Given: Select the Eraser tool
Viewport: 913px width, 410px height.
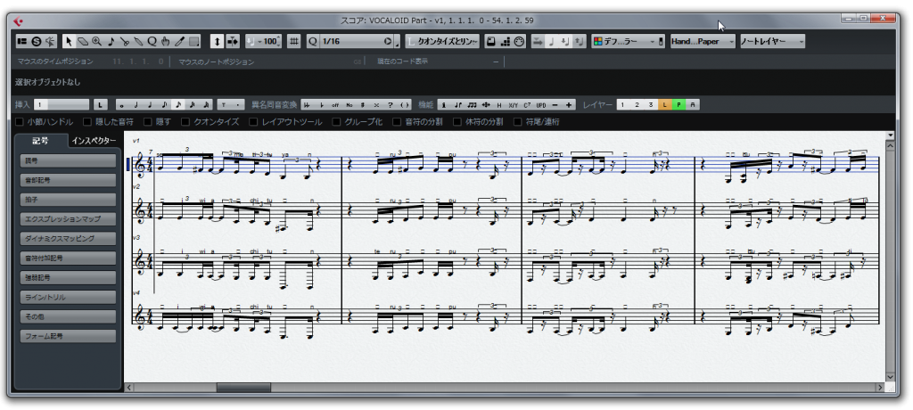Looking at the screenshot, I should (x=83, y=41).
